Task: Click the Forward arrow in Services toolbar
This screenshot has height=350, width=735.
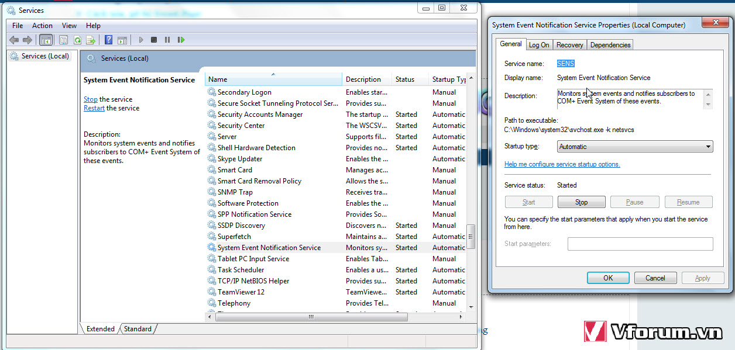Action: coord(27,40)
